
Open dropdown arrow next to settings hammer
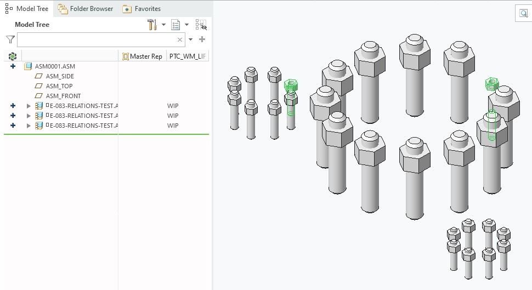163,25
